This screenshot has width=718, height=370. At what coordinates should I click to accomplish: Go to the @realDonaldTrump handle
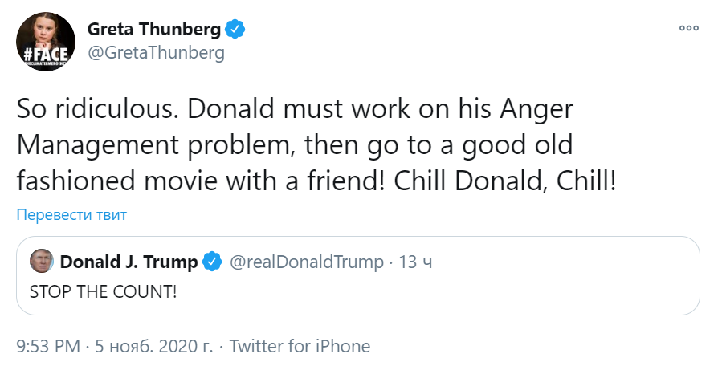[307, 262]
